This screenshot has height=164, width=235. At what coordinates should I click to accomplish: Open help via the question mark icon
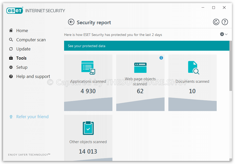click(225, 22)
